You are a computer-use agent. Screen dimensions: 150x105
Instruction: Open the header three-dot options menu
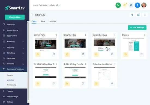tap(145, 15)
